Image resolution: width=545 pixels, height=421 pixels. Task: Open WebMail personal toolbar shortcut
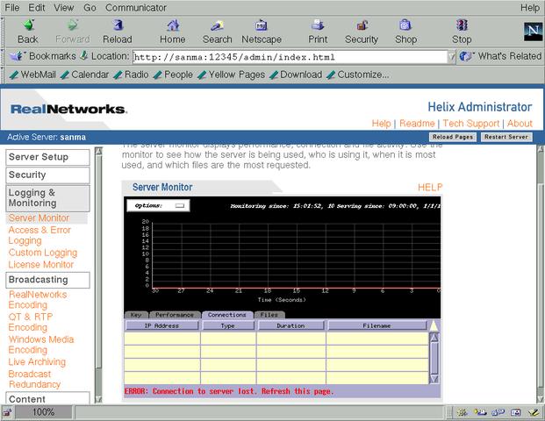pos(32,75)
